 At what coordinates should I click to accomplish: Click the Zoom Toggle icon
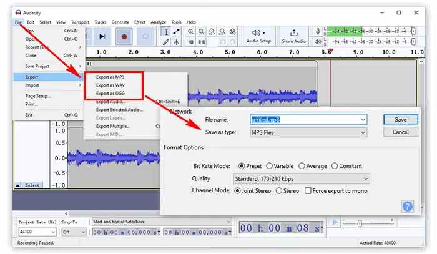(x=232, y=32)
